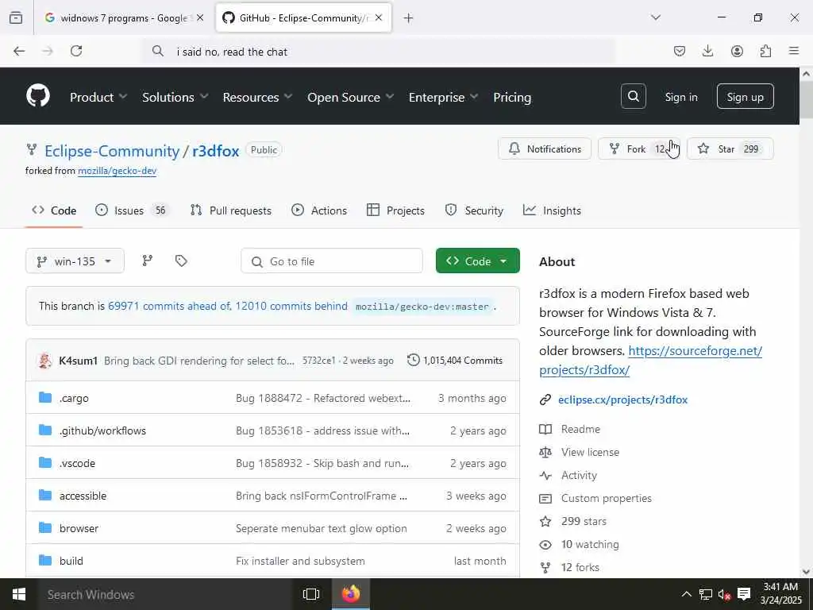Open the downloads arrow icon in the toolbar

707,51
